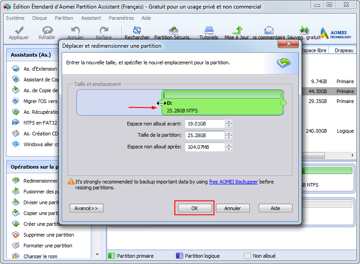
Task: Launch As. d'Extension wizard icon
Action: (x=16, y=68)
